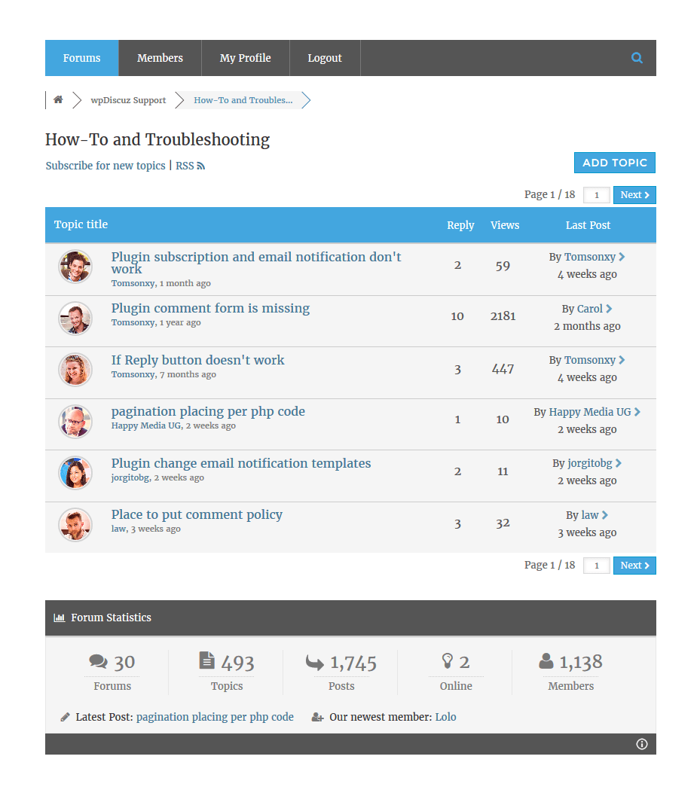
Task: Open the Members menu item
Action: tap(160, 58)
